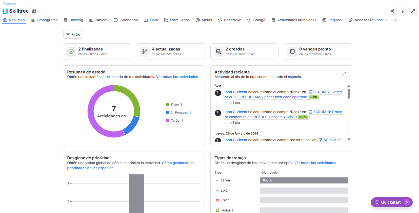Click the green checkmark finalizadas icon
The height and width of the screenshot is (213, 419).
tap(71, 51)
